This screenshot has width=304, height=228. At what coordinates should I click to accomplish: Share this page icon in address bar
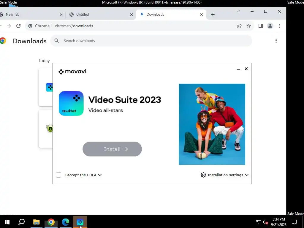tap(239, 26)
